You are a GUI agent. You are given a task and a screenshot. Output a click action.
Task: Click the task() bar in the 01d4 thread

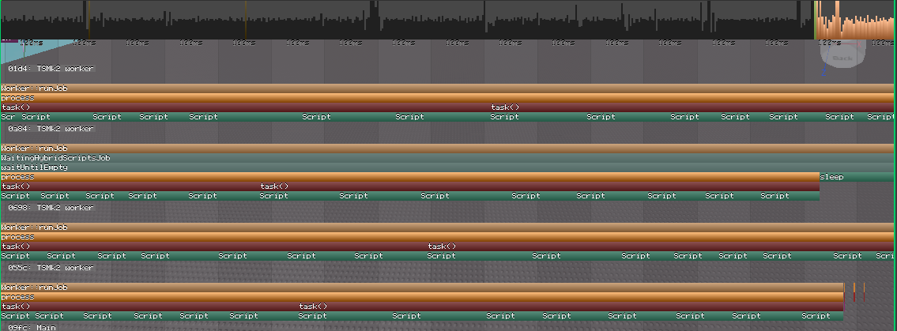(447, 107)
